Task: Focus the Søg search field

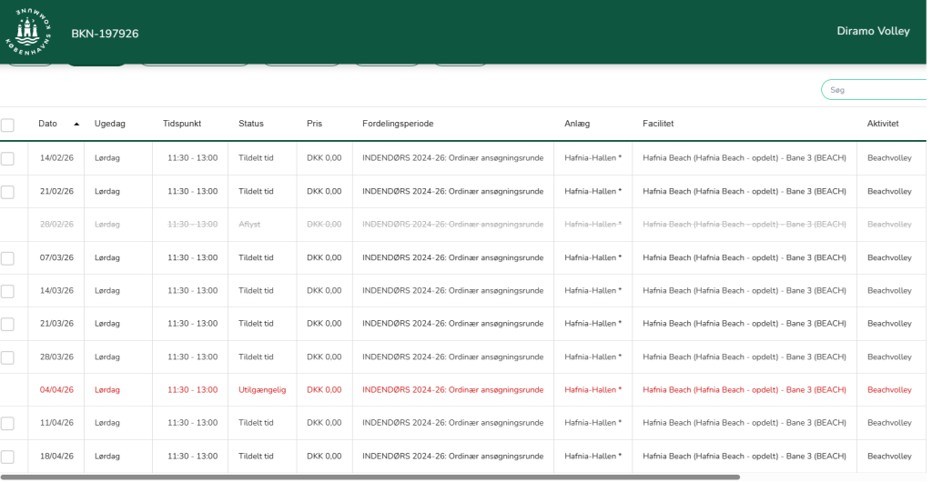Action: [x=878, y=90]
